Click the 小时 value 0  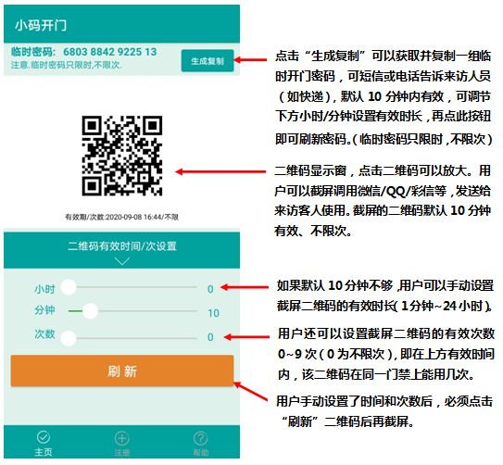[x=210, y=289]
